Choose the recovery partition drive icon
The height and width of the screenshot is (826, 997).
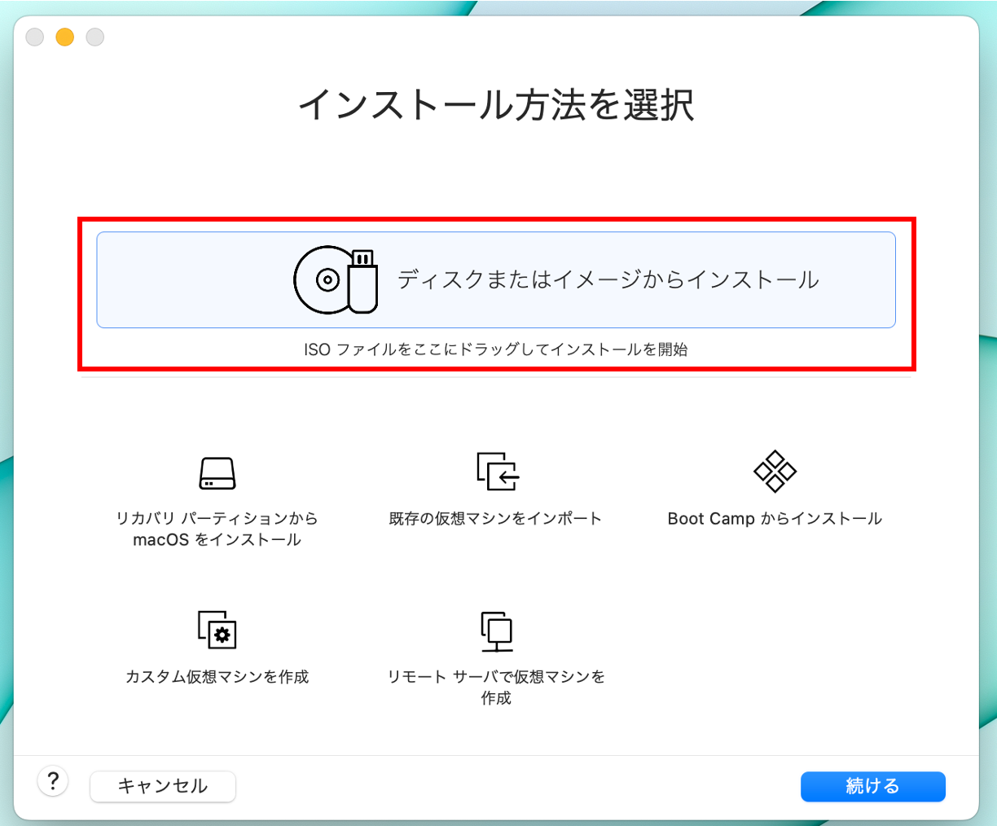point(217,472)
